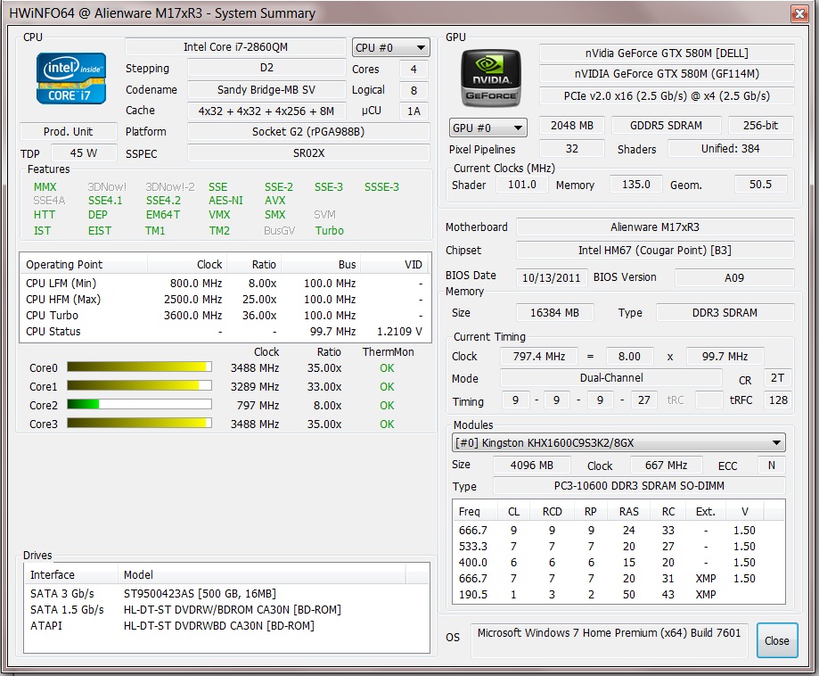Click the Socket G2 (rPGA988B) platform field
Image resolution: width=819 pixels, height=676 pixels.
click(308, 132)
